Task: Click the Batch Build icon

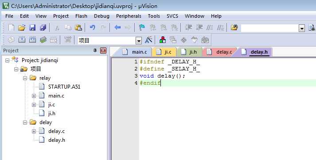Action: (x=43, y=39)
